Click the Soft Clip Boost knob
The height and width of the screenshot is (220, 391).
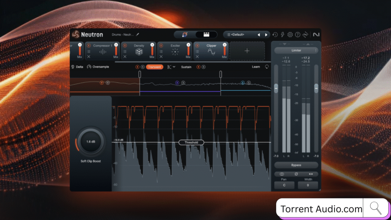click(90, 142)
